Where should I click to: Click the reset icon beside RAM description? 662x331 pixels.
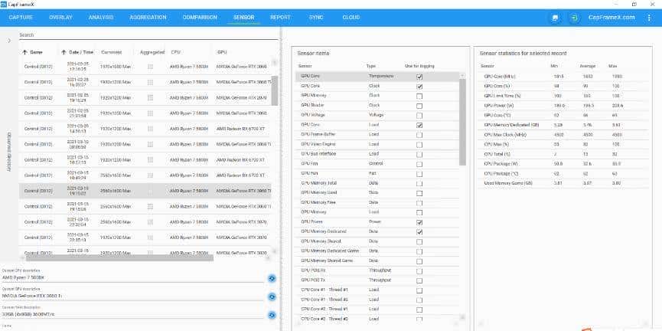[x=272, y=315]
